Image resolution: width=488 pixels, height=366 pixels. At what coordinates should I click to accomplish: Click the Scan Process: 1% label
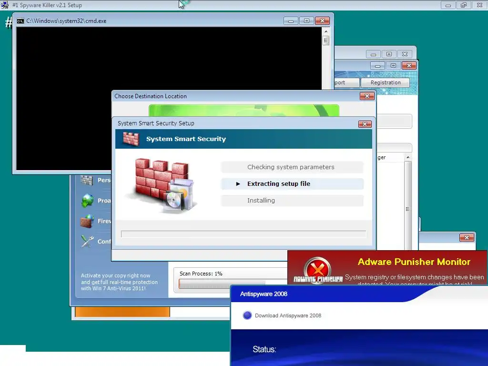[x=201, y=274]
